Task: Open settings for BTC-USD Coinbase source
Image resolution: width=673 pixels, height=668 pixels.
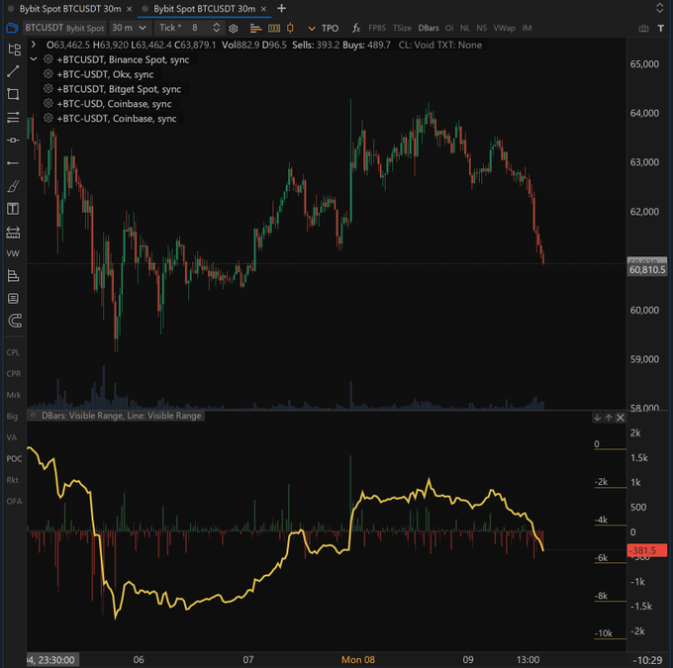Action: tap(48, 104)
